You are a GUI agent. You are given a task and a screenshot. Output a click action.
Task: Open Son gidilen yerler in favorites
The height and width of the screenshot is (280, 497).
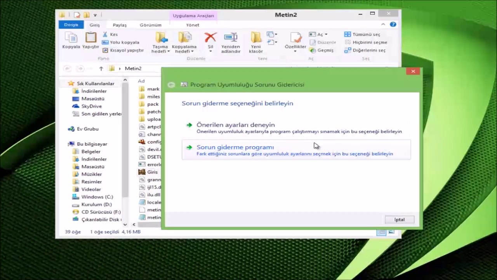click(x=97, y=114)
